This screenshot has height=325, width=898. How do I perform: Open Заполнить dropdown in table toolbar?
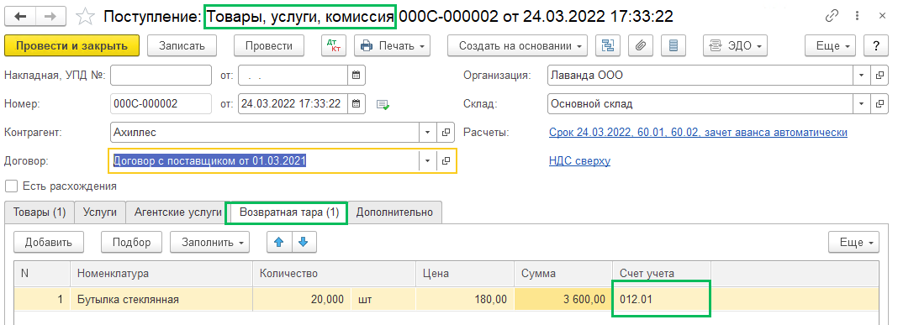pos(209,242)
